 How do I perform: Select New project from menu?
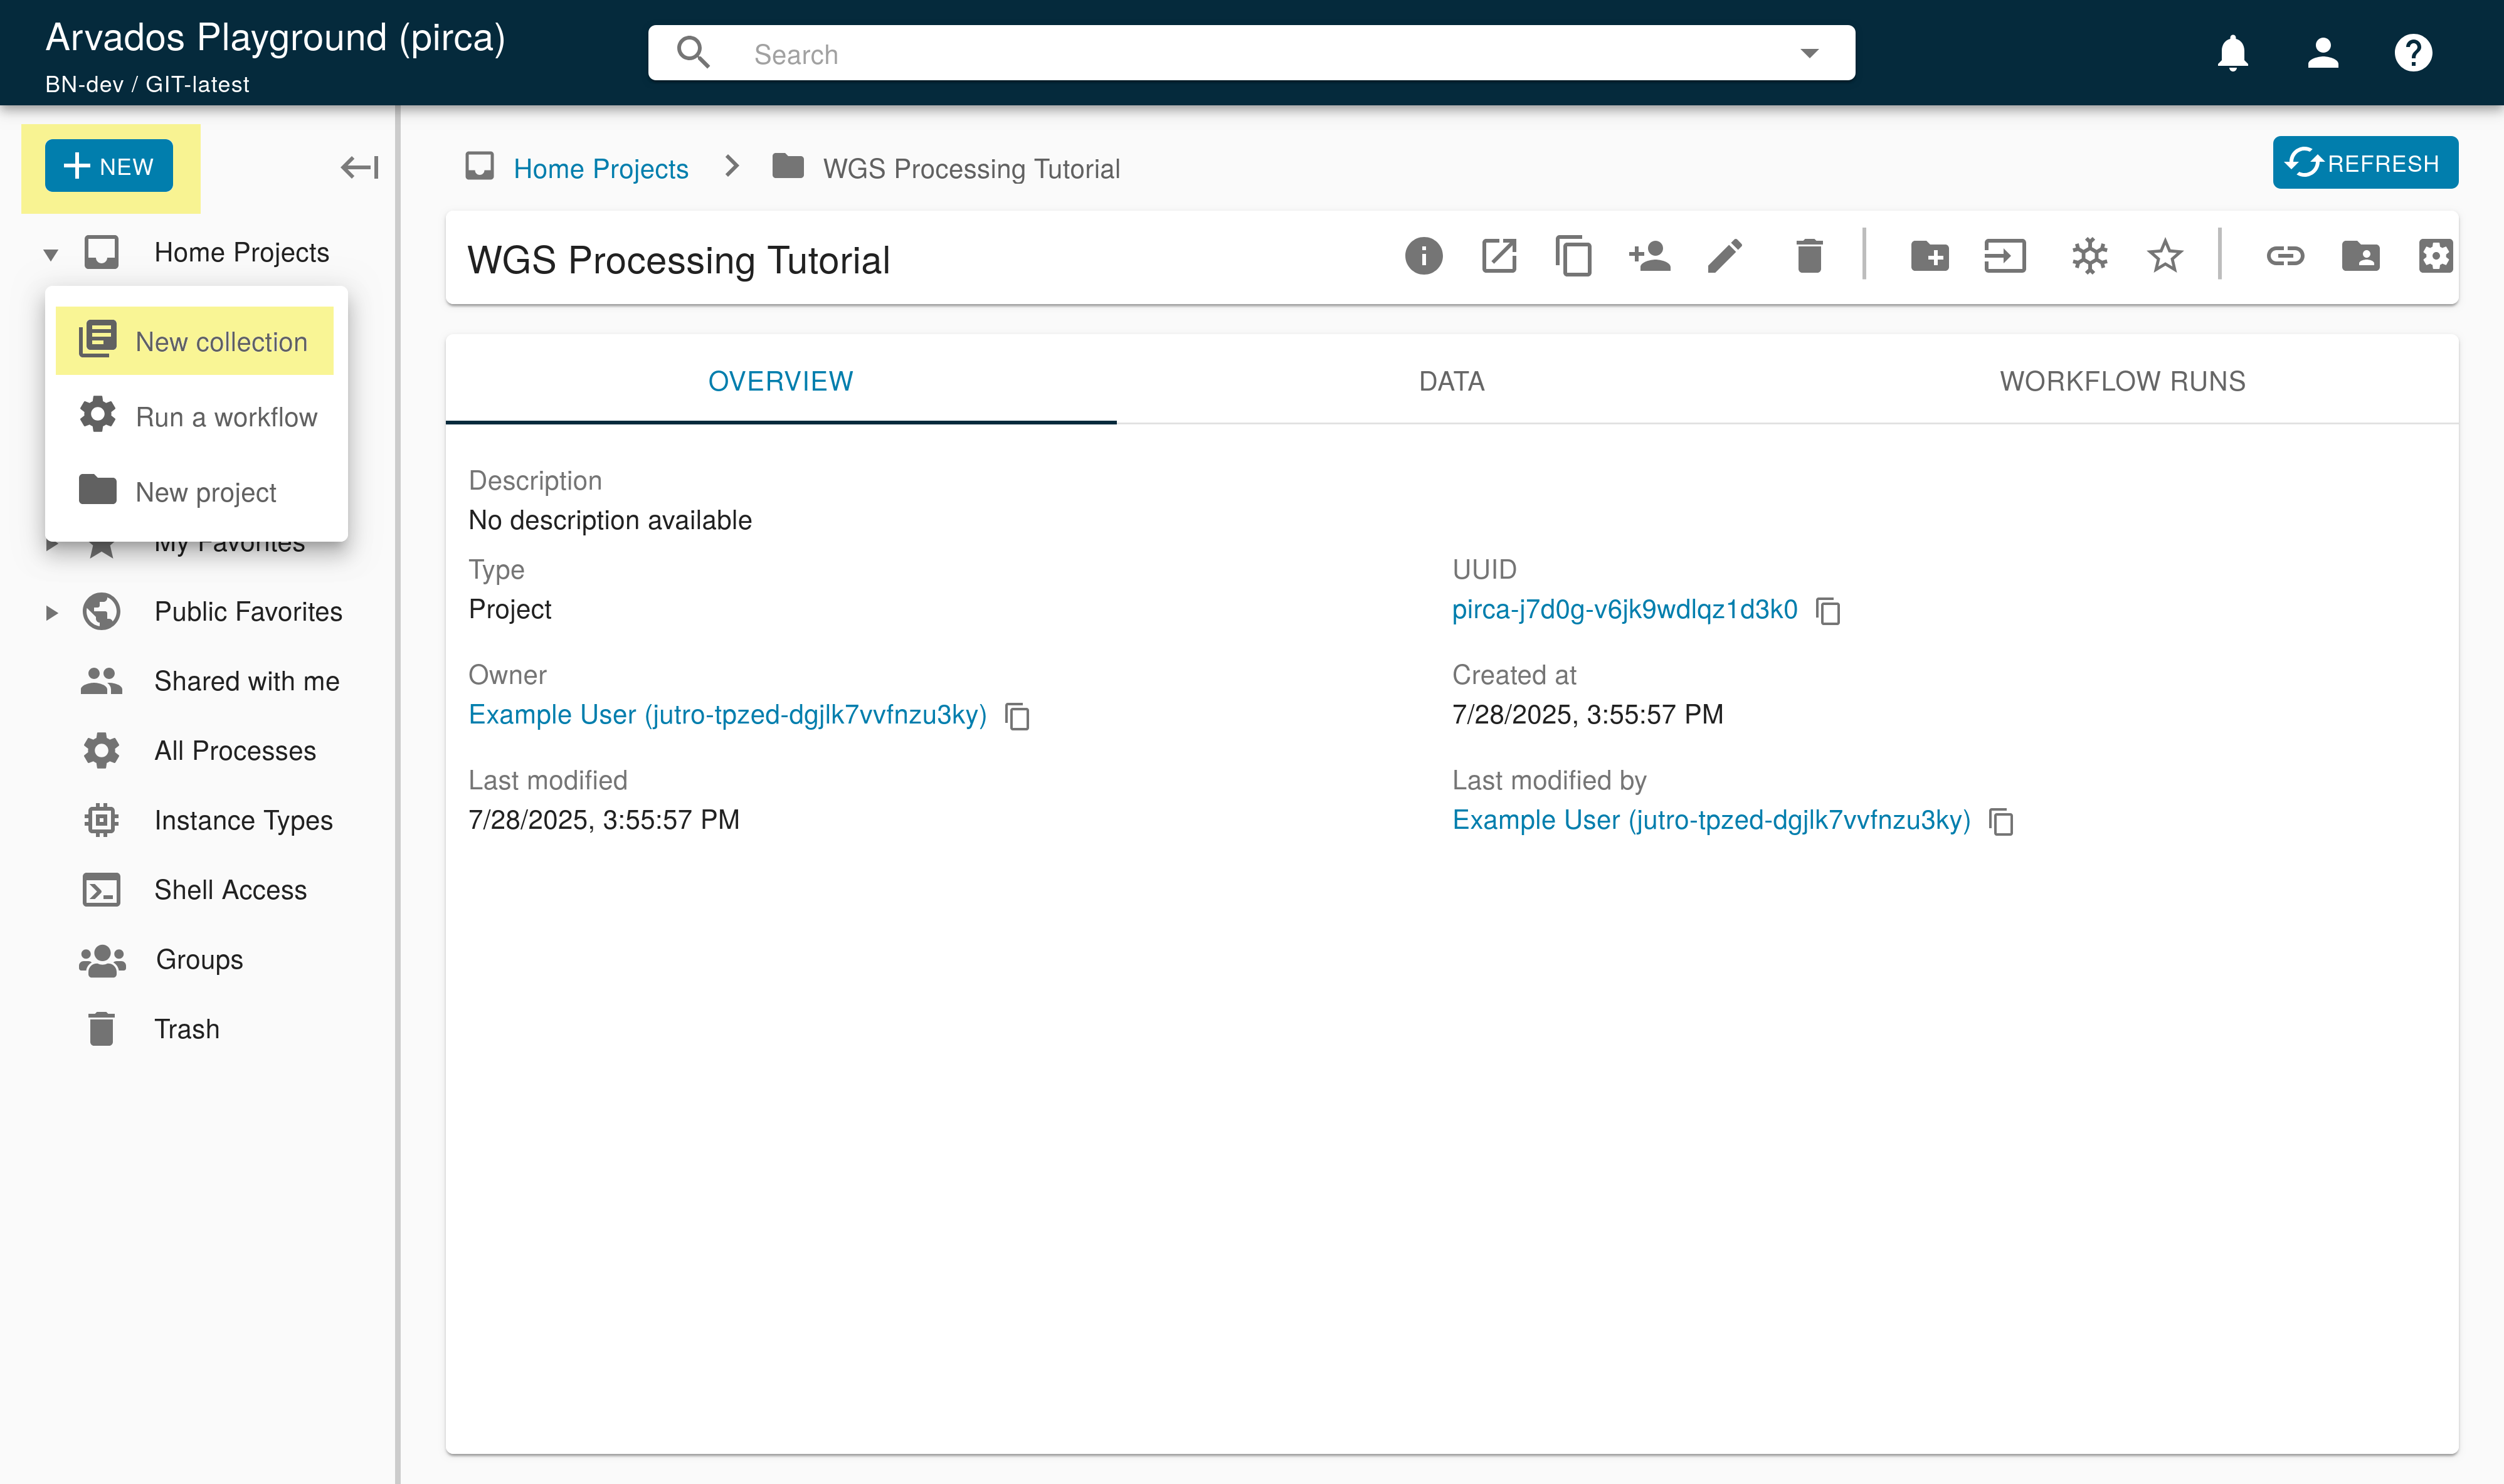(196, 491)
